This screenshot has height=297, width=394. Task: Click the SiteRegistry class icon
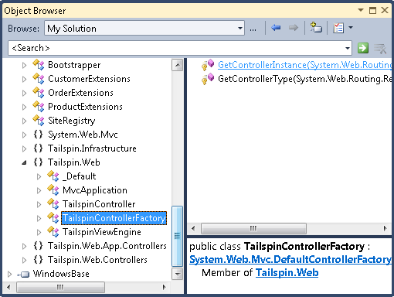[x=39, y=121]
